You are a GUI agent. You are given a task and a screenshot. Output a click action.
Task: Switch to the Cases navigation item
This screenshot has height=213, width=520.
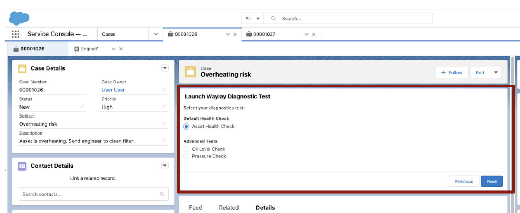coord(109,34)
